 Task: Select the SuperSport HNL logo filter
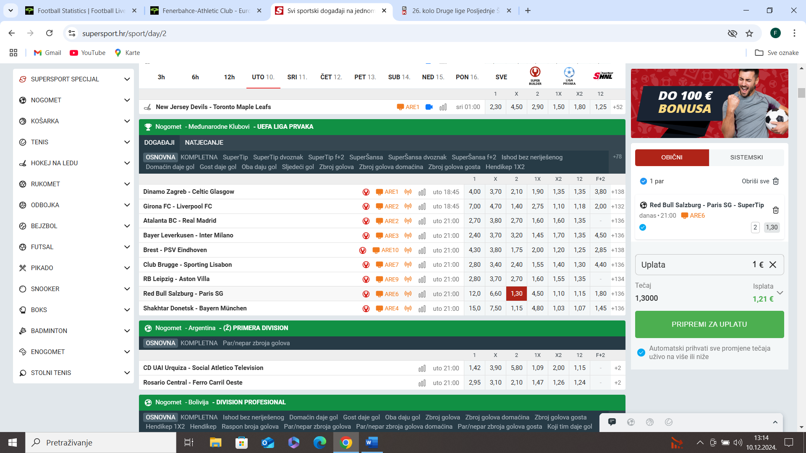click(x=603, y=76)
